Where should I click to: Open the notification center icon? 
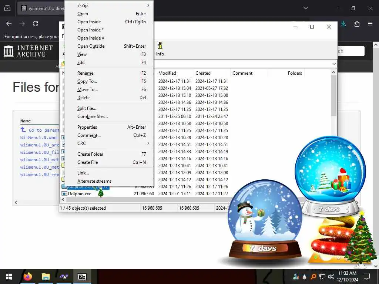(x=367, y=277)
